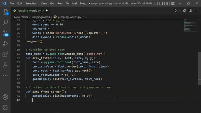Click 'pygame.font.Font' on line 33
This screenshot has width=201, height=113.
tap(58, 62)
